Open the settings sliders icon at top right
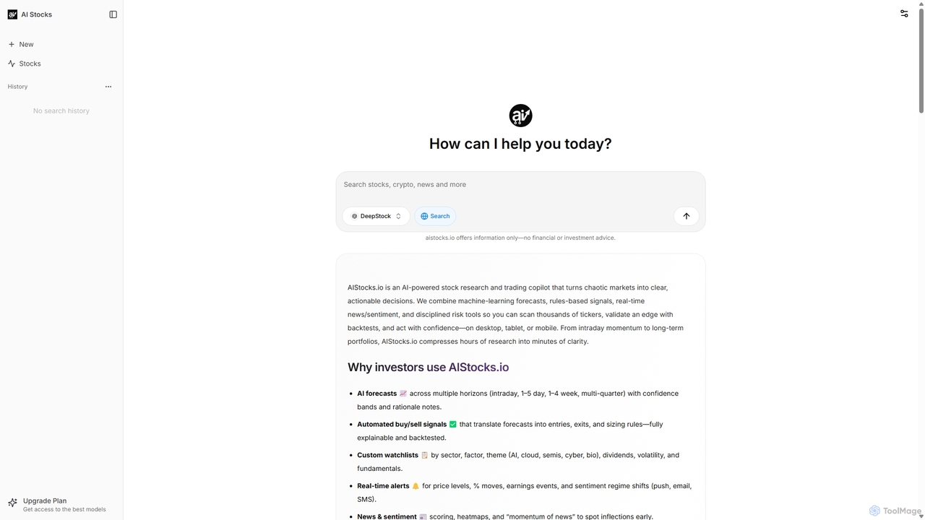Screen dimensions: 925x520 click(x=904, y=14)
